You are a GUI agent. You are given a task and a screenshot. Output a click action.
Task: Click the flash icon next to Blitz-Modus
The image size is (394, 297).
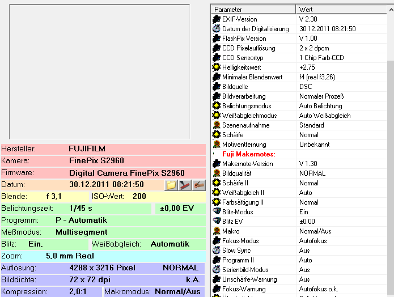(217, 212)
